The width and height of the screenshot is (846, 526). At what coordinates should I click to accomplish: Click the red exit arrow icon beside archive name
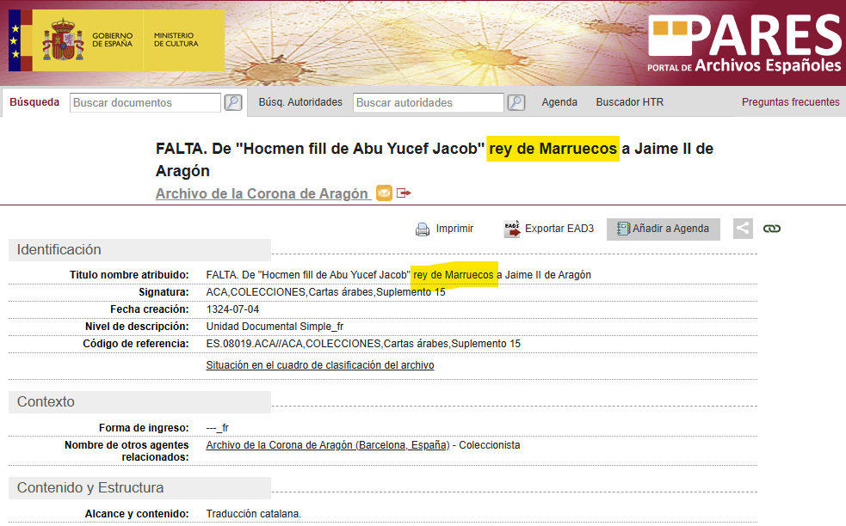click(x=404, y=193)
